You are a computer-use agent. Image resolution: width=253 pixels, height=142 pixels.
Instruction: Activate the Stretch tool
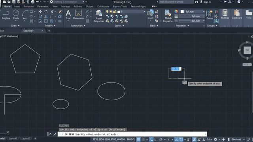(x=40, y=21)
